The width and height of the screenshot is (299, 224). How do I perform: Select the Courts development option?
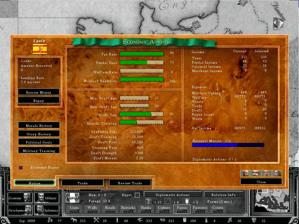pyautogui.click(x=218, y=209)
